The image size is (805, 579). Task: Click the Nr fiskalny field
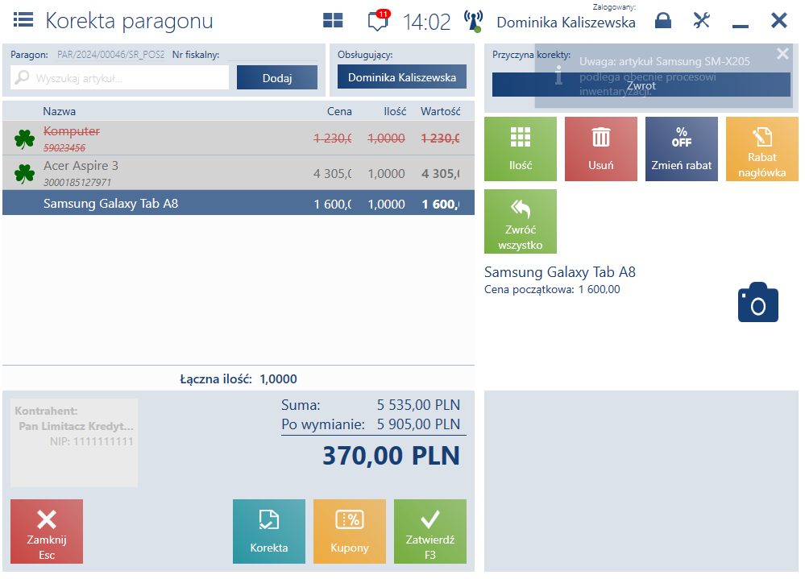(x=272, y=55)
